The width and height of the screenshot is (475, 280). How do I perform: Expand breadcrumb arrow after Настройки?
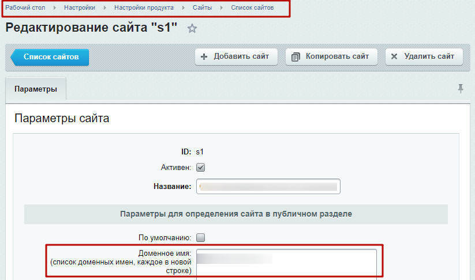point(105,8)
